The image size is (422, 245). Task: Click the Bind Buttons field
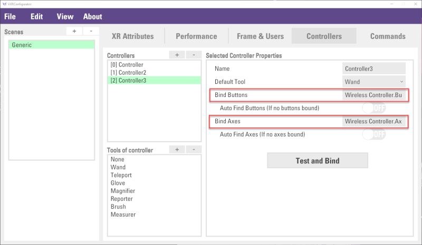(374, 95)
